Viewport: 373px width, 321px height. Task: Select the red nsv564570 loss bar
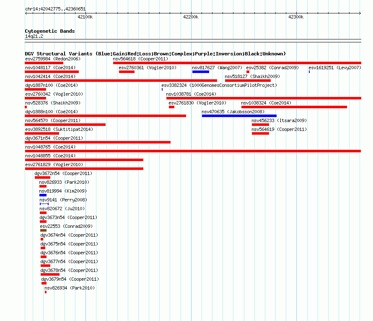[x=65, y=125]
